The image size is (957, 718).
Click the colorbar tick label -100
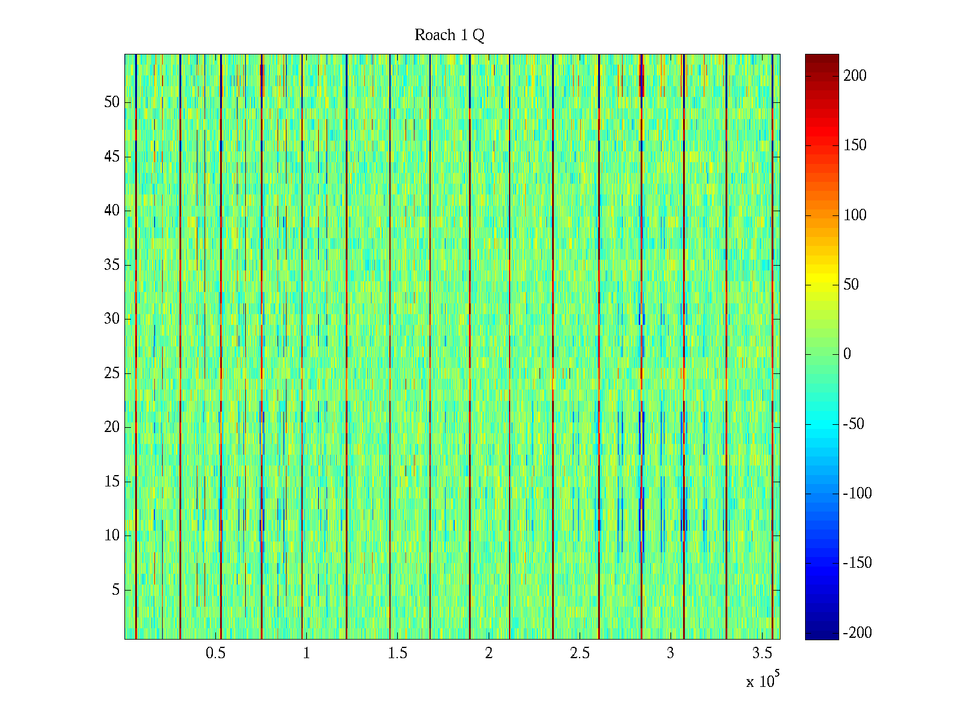coord(857,493)
